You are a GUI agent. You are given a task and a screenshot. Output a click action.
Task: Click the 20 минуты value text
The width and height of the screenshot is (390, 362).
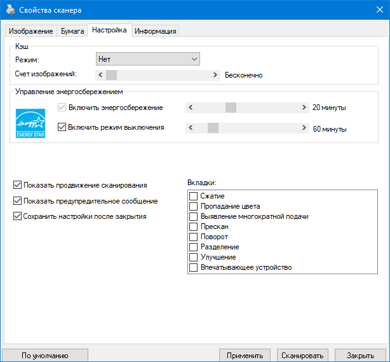coord(329,108)
